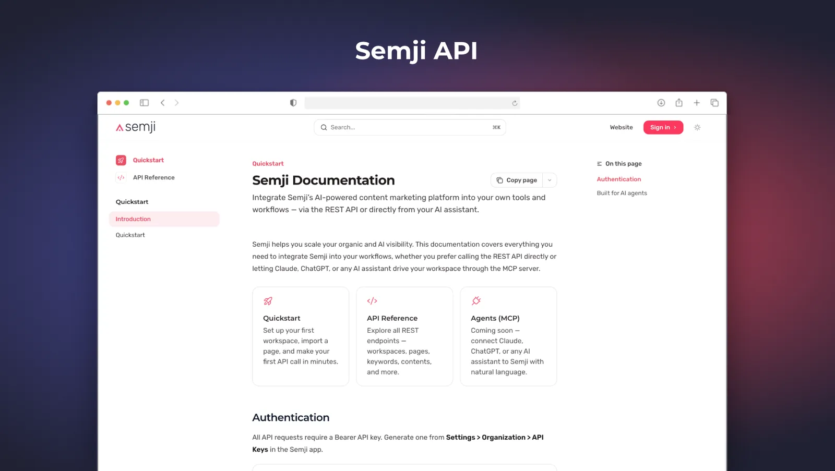Click the browser address bar
835x471 pixels.
[412, 103]
